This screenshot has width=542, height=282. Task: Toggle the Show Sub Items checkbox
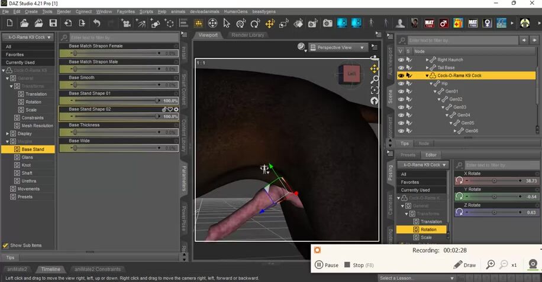click(6, 245)
